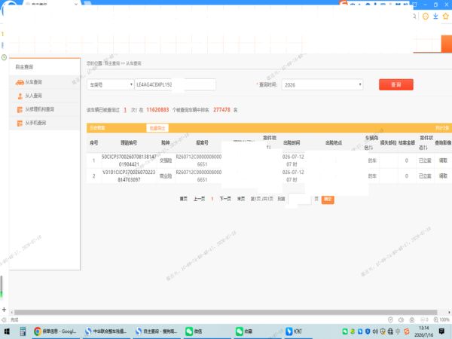Open the calculator icon on the taskbar

click(23, 331)
